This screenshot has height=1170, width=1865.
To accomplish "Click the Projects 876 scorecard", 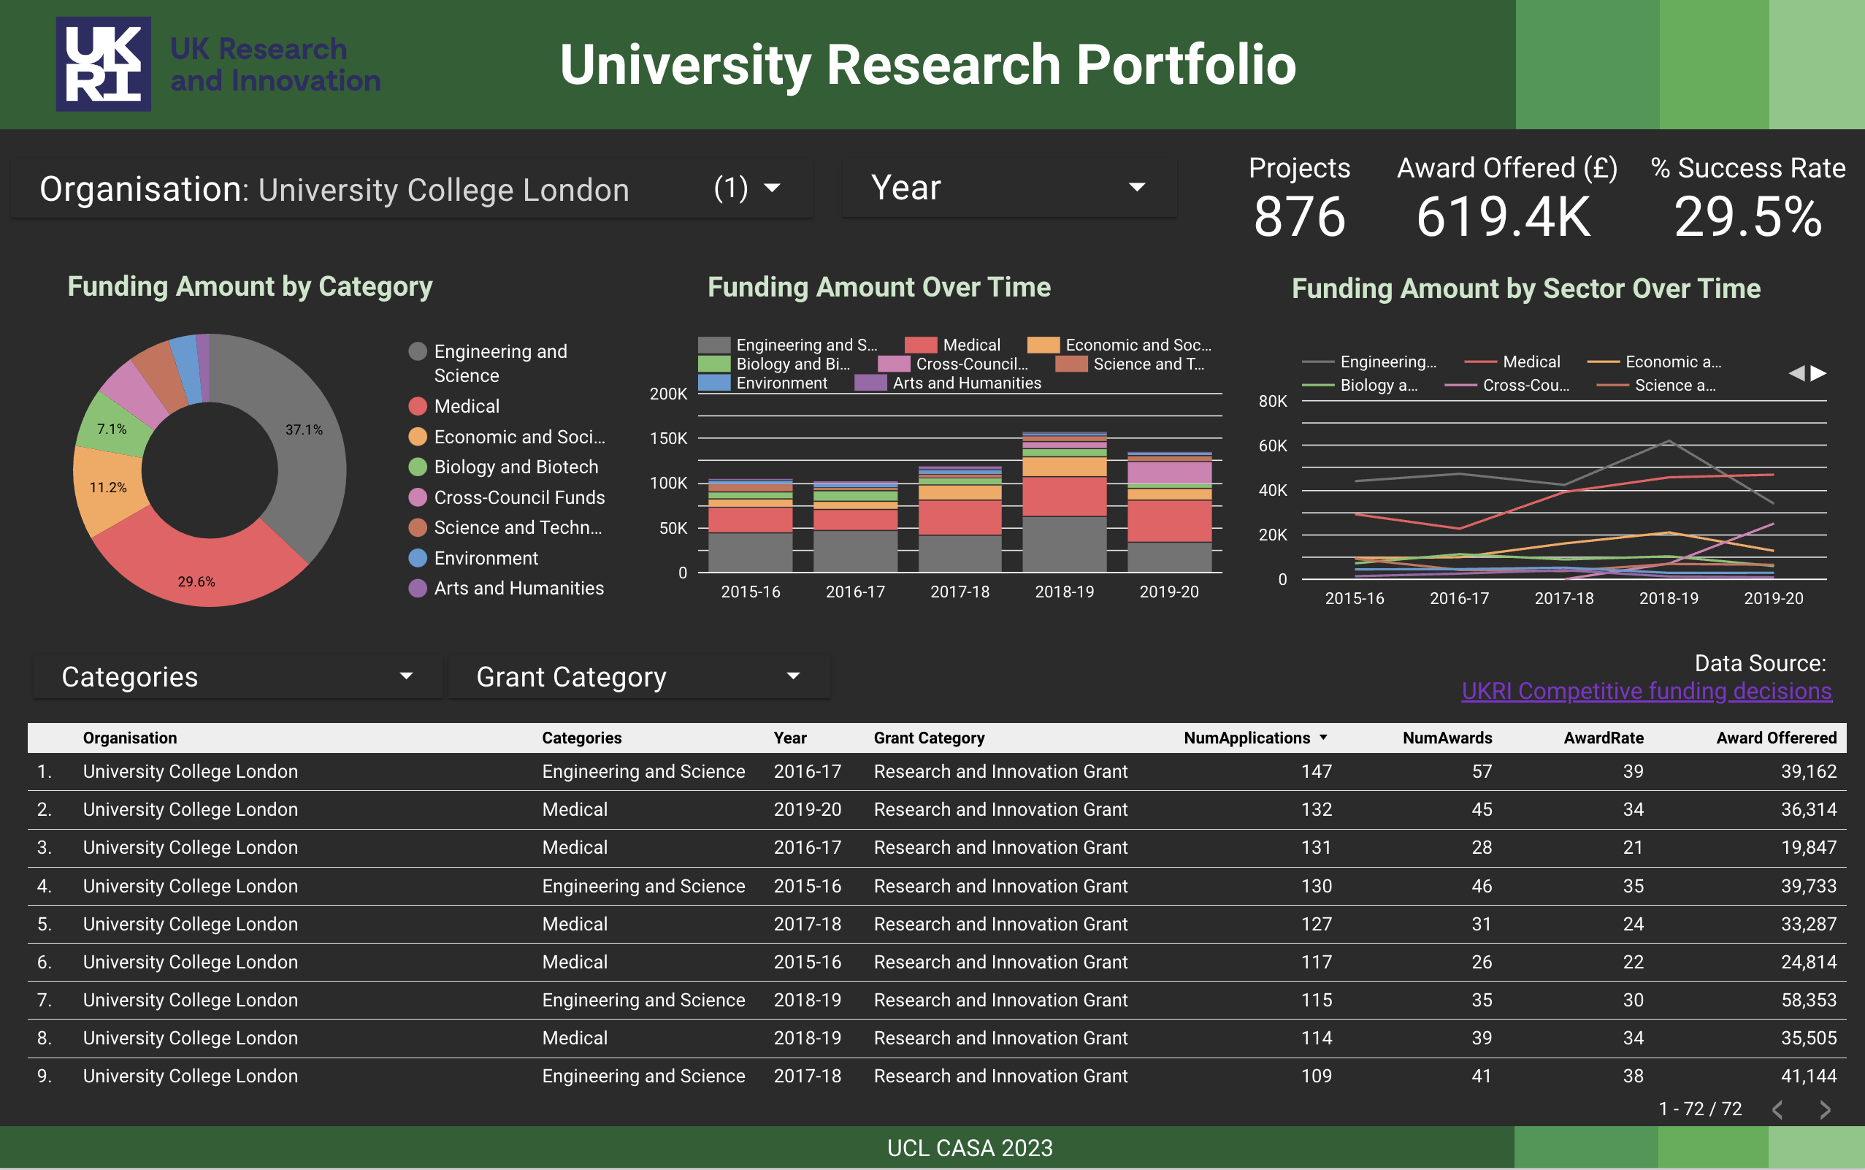I will coord(1300,199).
